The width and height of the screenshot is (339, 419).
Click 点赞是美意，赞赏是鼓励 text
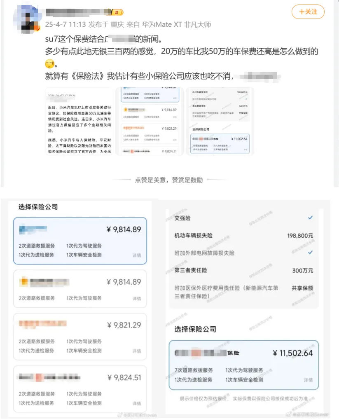click(169, 180)
